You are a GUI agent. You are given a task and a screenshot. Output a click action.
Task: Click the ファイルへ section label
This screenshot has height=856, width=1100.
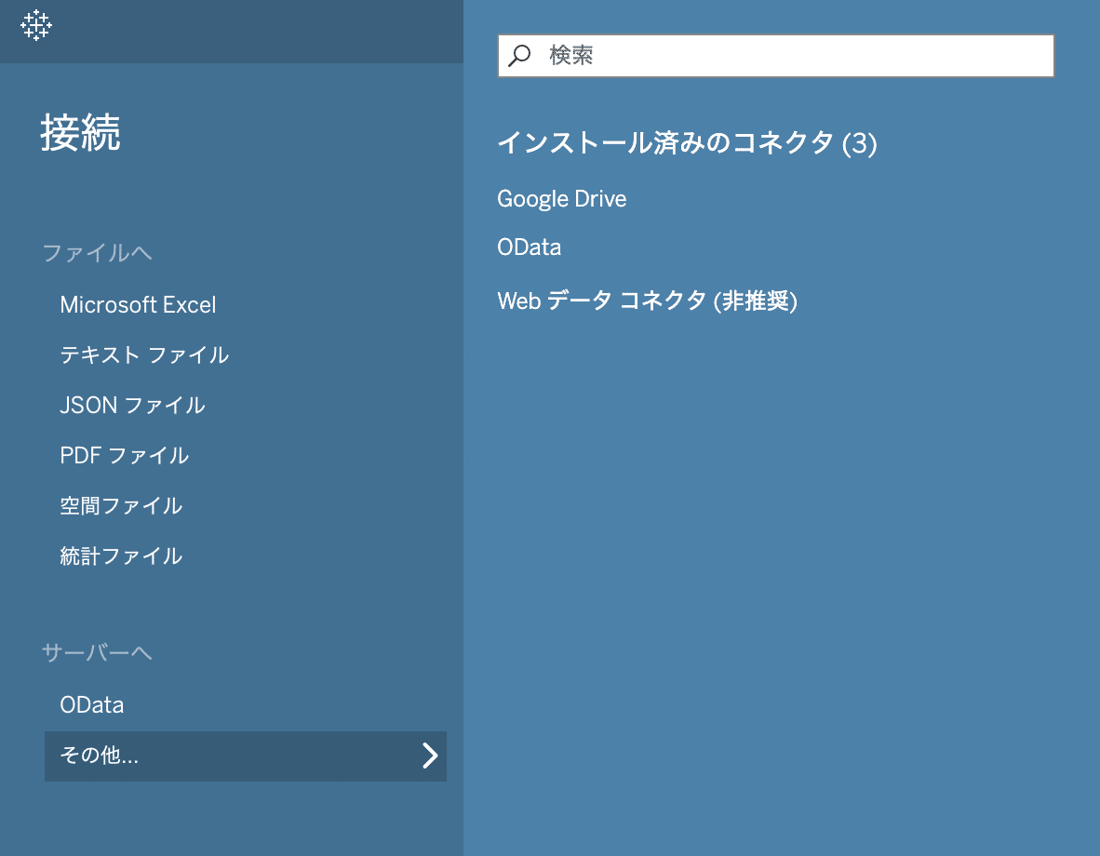coord(97,252)
